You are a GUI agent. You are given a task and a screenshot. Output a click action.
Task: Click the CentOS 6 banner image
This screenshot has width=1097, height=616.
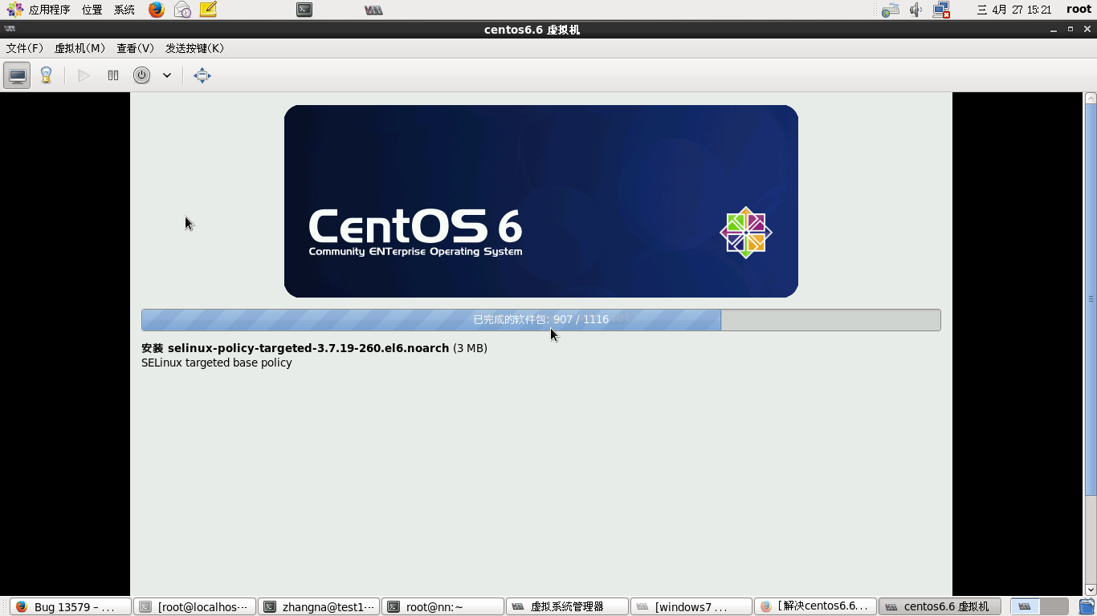(x=540, y=201)
